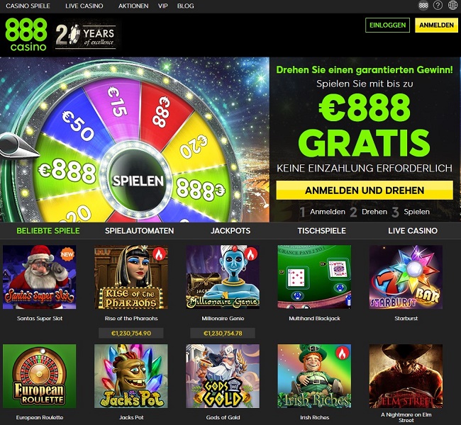461x425 pixels.
Task: Click the ANMELDEN UND DREHEN button
Action: tap(365, 191)
